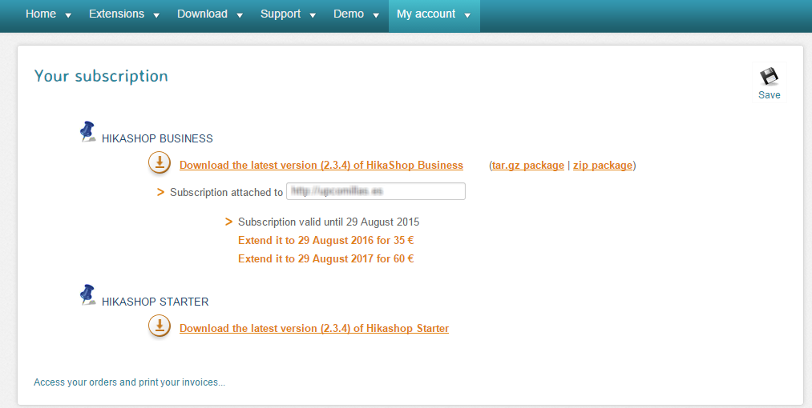The height and width of the screenshot is (408, 812).
Task: Click the orange arrow beside Subscription attached to
Action: coord(160,192)
